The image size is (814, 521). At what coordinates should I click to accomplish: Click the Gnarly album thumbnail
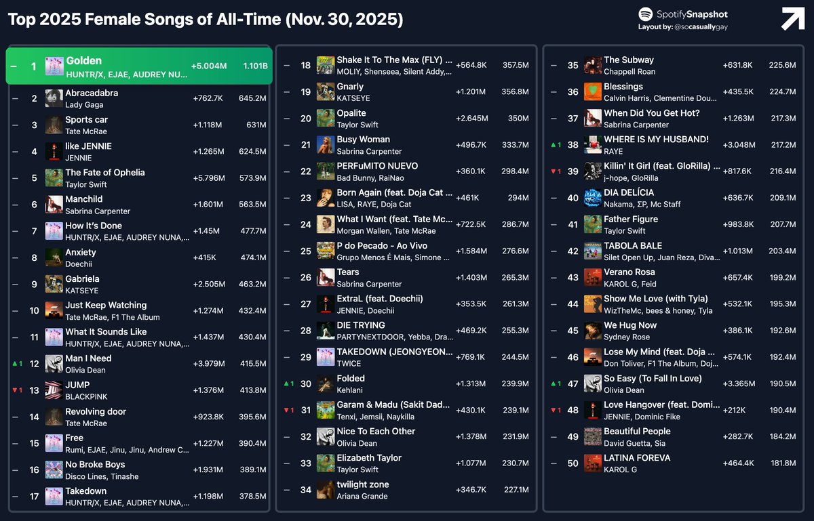click(326, 91)
